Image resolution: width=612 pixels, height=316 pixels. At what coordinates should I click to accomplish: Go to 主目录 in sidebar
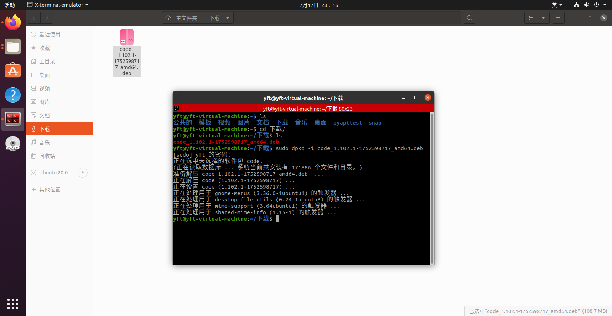(x=59, y=62)
